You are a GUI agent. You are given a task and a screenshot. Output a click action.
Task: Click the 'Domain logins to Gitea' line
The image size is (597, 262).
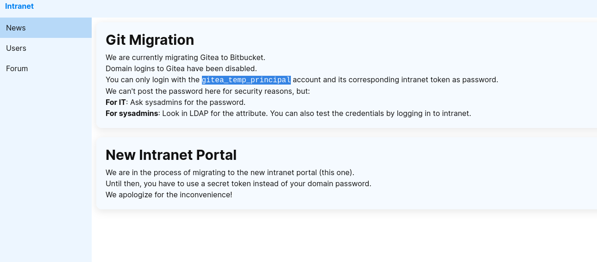[181, 69]
